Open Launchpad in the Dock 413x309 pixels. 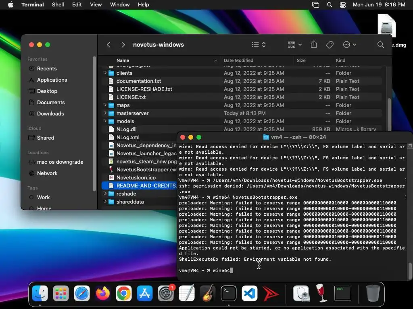tap(61, 293)
